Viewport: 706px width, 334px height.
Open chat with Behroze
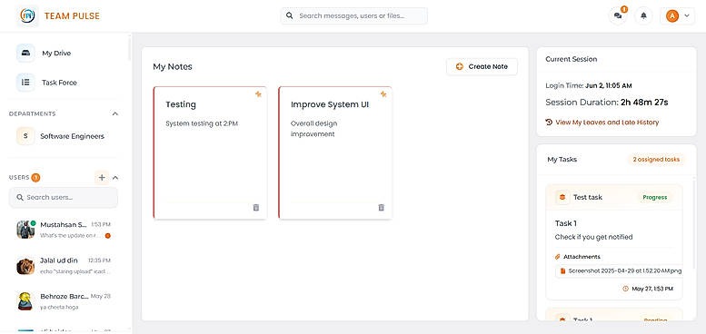point(64,301)
